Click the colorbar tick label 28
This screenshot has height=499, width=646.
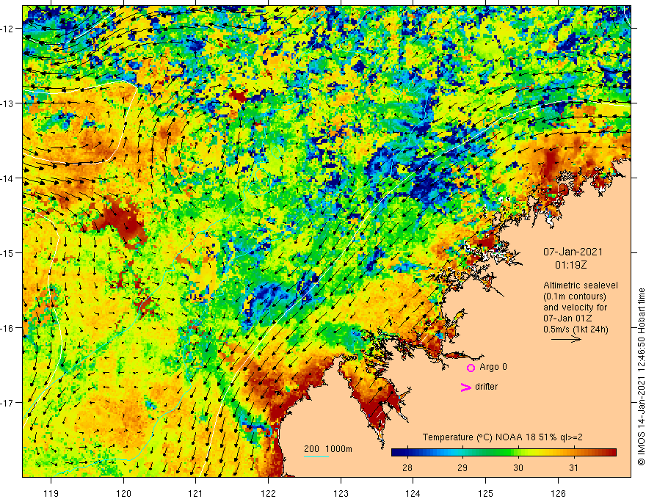(407, 467)
